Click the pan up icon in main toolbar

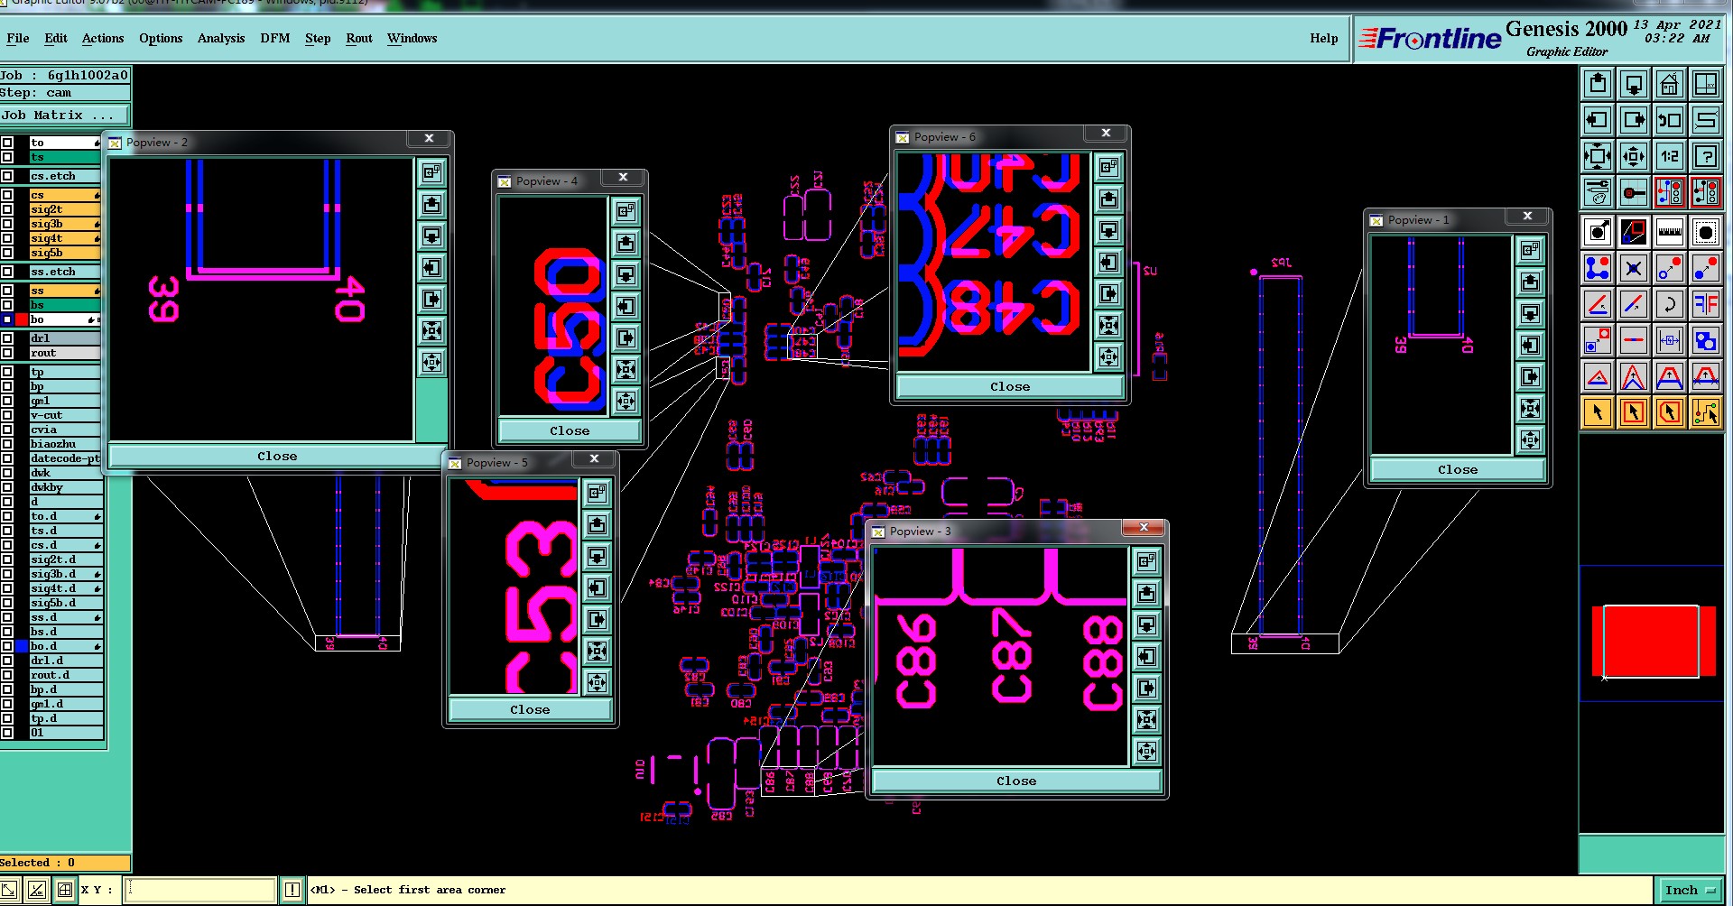(x=1598, y=84)
